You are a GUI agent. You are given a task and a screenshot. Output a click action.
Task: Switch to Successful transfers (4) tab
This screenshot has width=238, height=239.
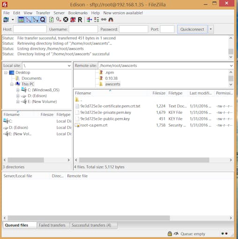[93, 225]
